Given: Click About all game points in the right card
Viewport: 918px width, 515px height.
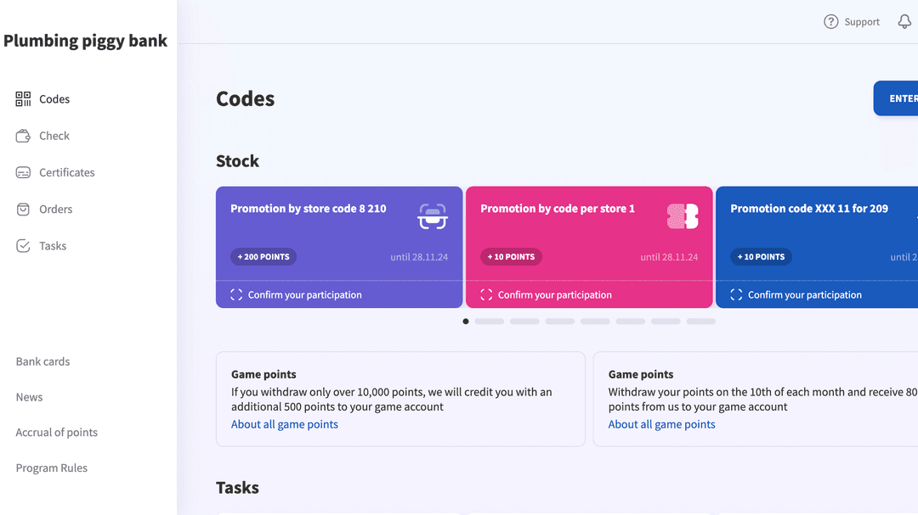Looking at the screenshot, I should click(661, 424).
